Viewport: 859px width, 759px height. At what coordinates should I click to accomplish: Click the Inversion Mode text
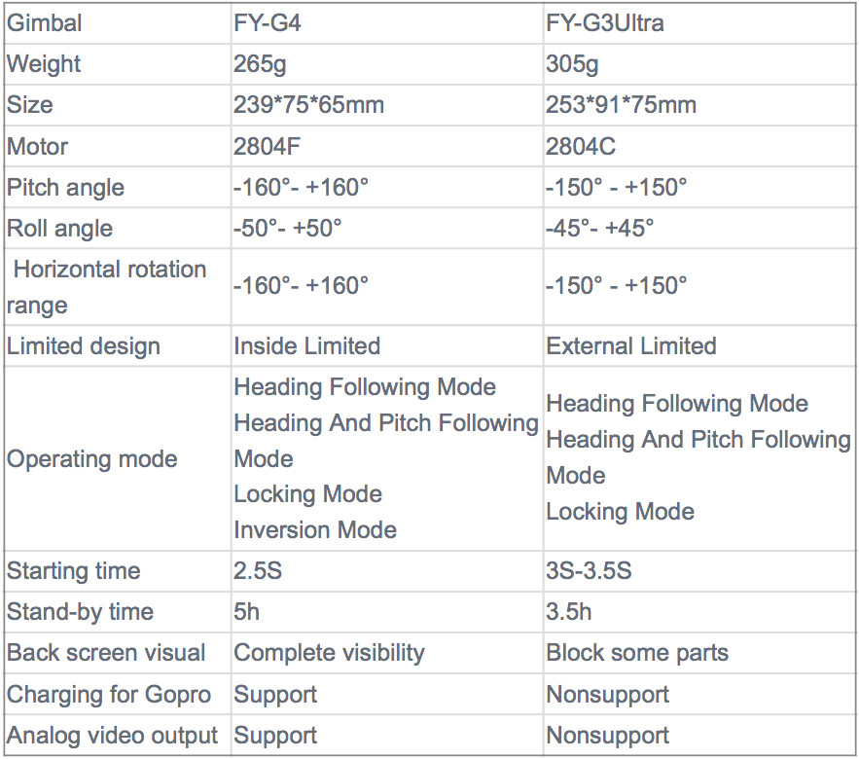point(315,530)
